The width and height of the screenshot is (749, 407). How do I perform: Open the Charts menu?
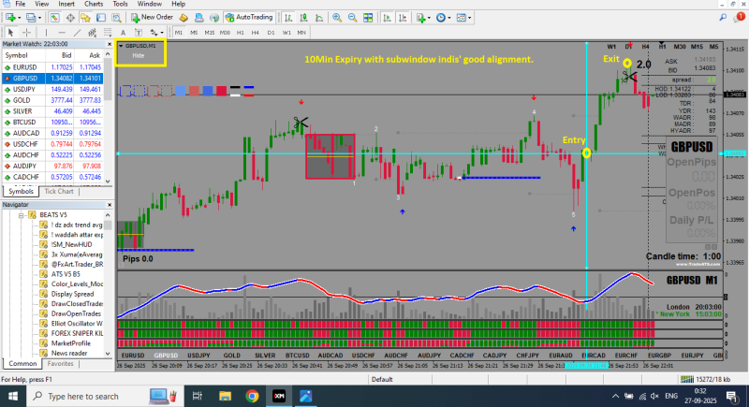pos(94,4)
